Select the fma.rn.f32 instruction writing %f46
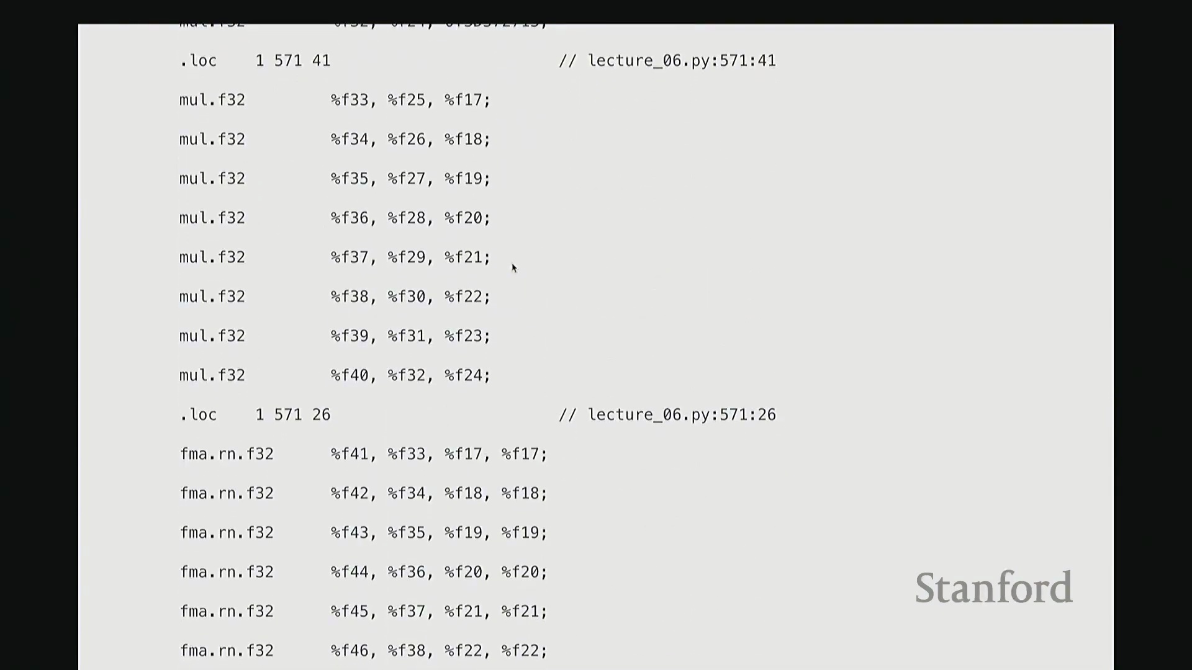The height and width of the screenshot is (670, 1192). click(363, 651)
